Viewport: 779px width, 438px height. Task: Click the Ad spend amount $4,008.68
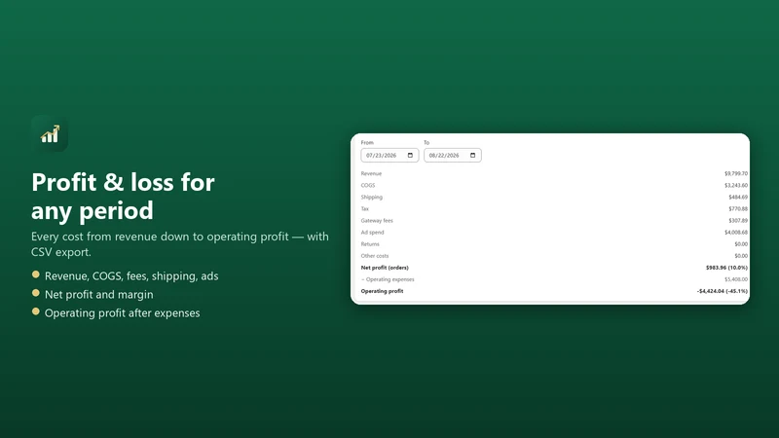coord(736,233)
